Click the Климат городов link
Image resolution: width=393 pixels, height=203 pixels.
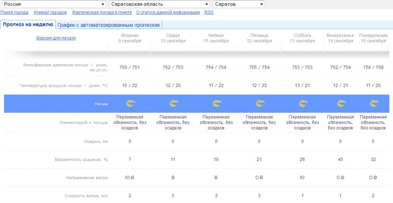50,12
